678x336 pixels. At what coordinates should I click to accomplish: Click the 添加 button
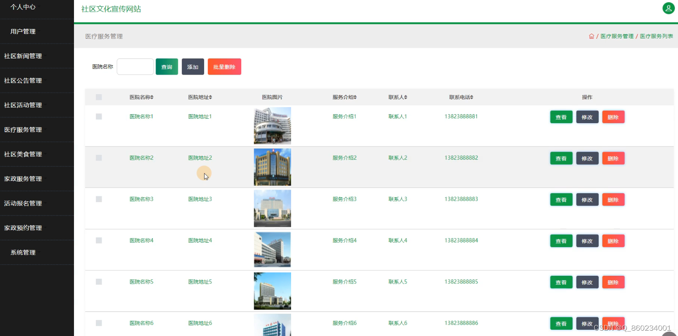pos(193,67)
